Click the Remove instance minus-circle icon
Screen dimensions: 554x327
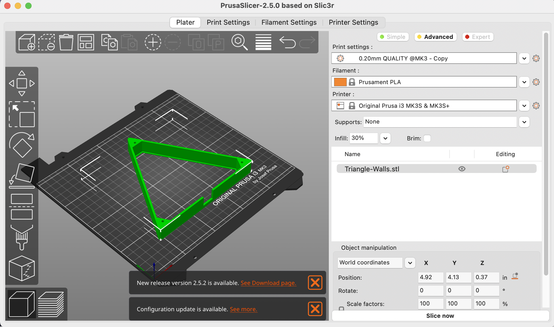(173, 42)
